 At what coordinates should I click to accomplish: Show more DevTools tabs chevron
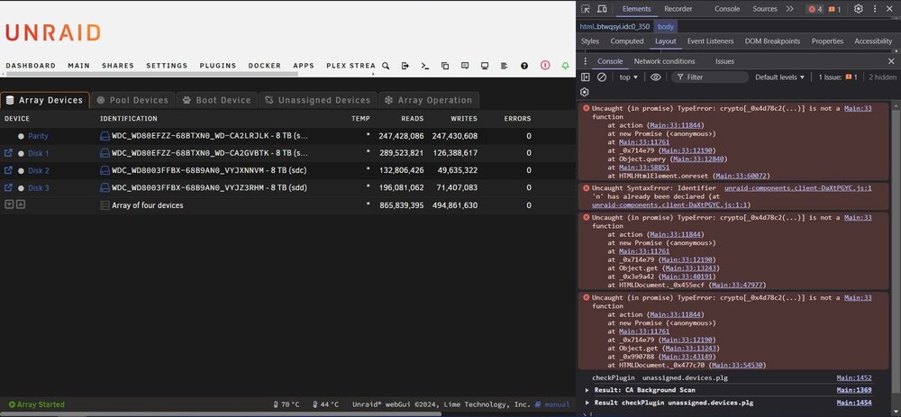789,9
